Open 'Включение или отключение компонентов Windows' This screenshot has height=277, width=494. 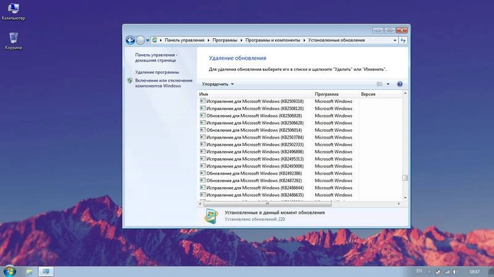164,83
